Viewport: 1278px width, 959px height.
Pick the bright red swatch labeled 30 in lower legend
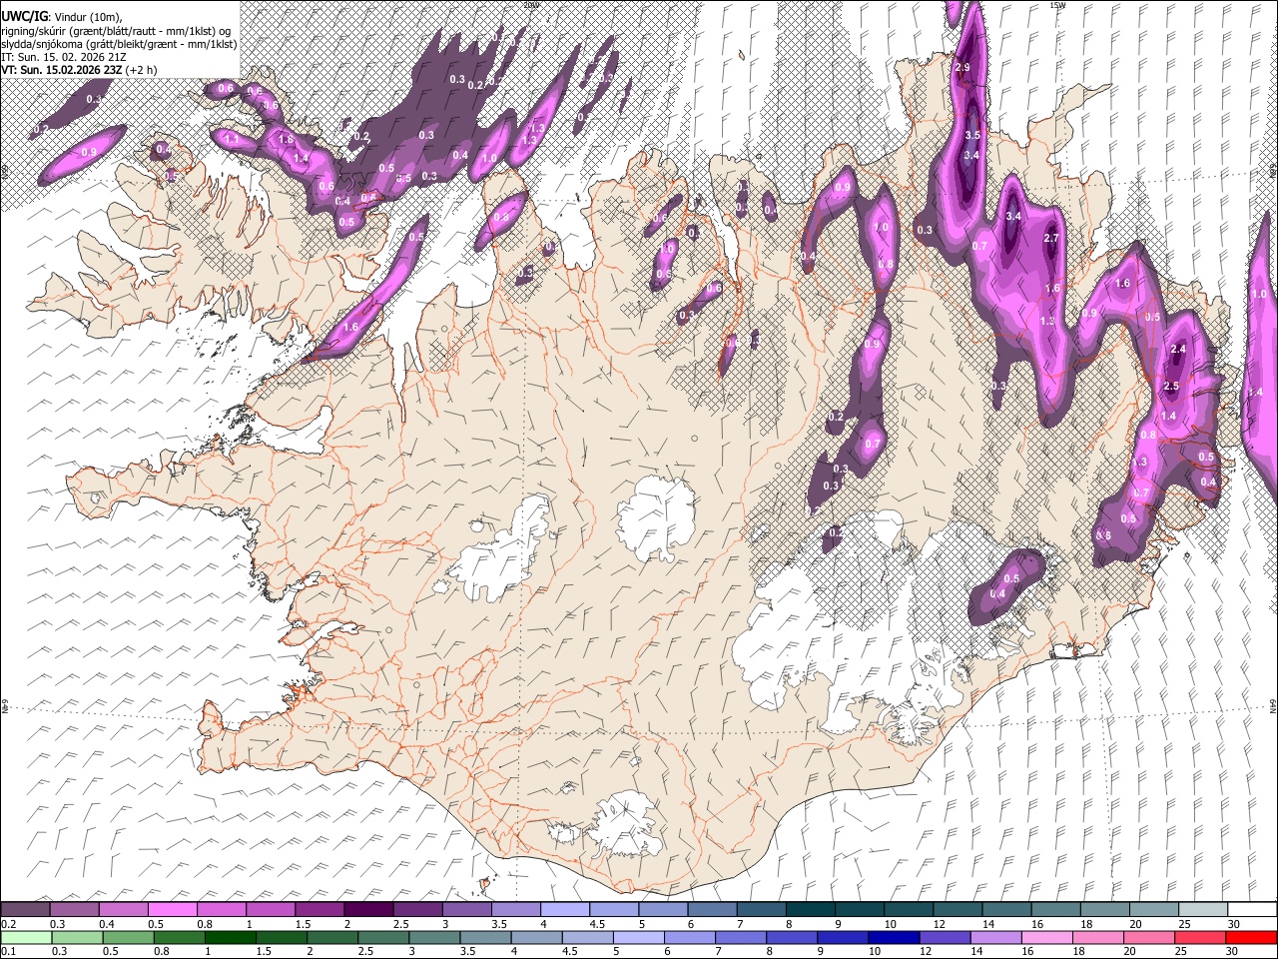(x=1251, y=938)
